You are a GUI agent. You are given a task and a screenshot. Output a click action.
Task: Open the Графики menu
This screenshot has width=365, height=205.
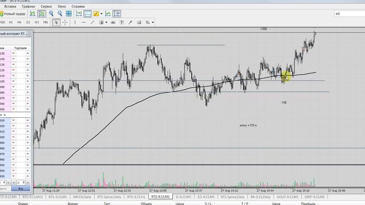point(29,6)
